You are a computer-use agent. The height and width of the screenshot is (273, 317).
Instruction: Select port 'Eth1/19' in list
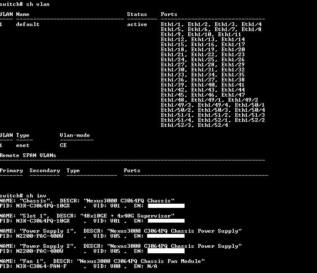click(203, 50)
